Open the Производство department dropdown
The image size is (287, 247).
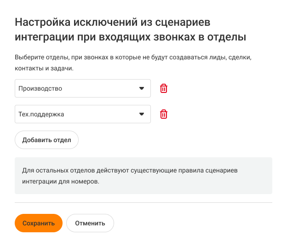(83, 88)
